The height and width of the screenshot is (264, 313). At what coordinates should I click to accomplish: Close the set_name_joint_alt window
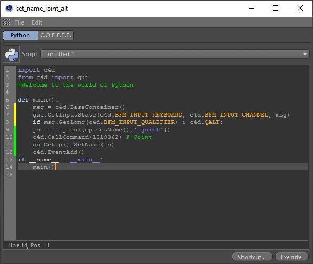[x=300, y=8]
